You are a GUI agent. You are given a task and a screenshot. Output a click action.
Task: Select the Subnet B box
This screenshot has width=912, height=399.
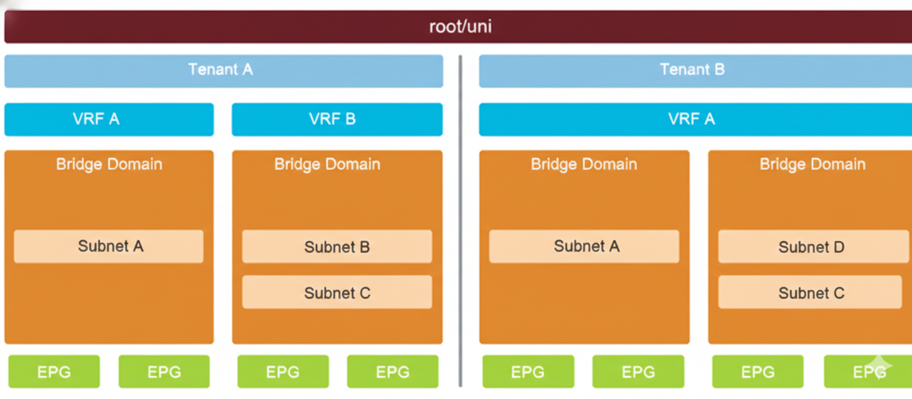pyautogui.click(x=337, y=247)
